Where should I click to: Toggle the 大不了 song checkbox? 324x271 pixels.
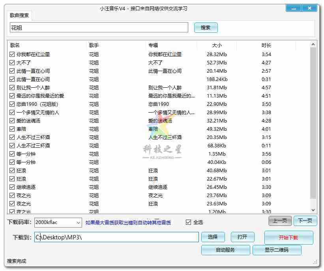[x=12, y=63]
